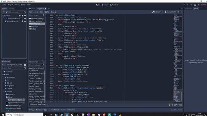Play the edited scene
Screen dimensions: 207x116
click(195, 5)
